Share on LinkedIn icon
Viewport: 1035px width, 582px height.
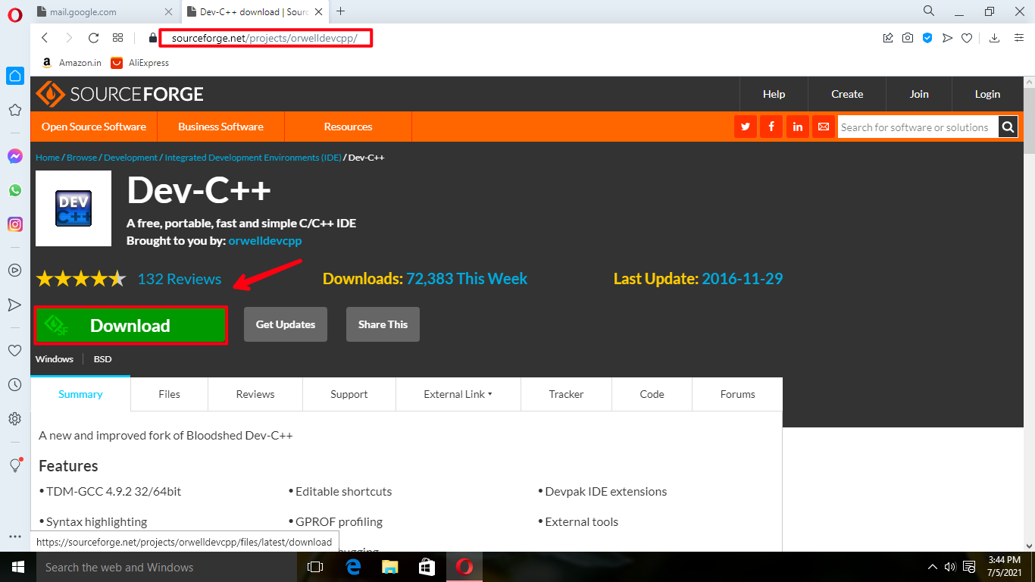coord(797,127)
